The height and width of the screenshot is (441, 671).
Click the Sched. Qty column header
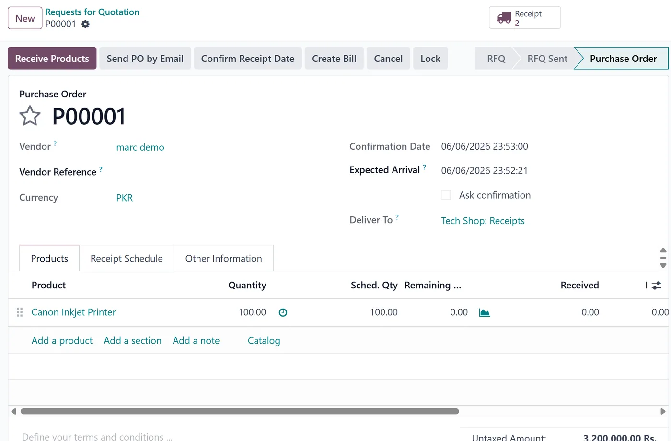pyautogui.click(x=374, y=285)
